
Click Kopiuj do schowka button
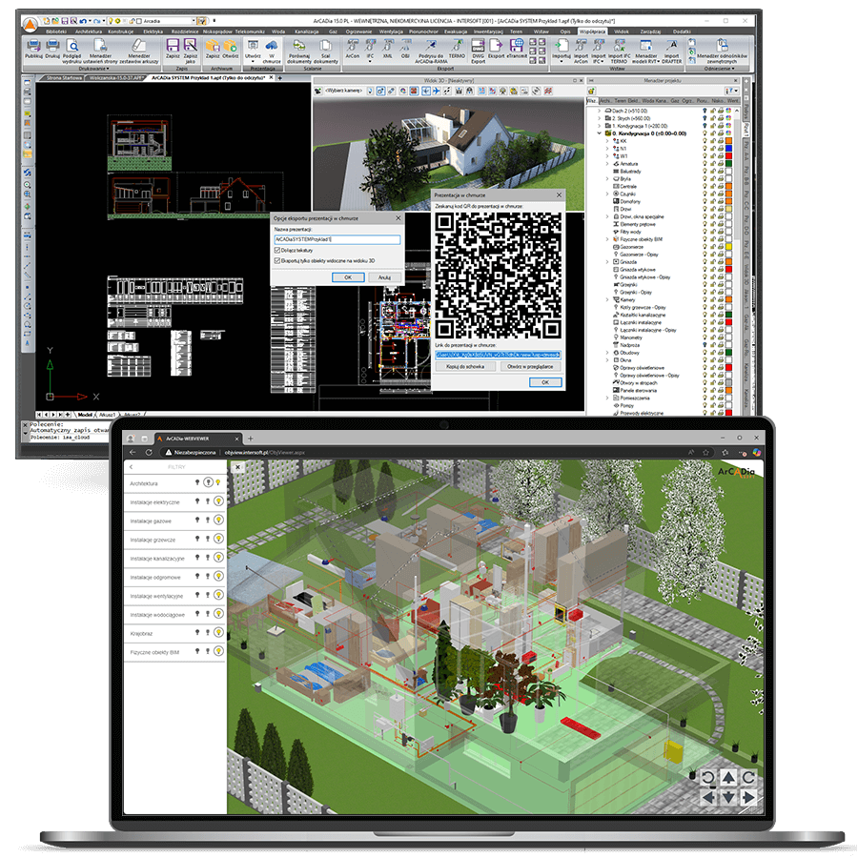pyautogui.click(x=465, y=367)
